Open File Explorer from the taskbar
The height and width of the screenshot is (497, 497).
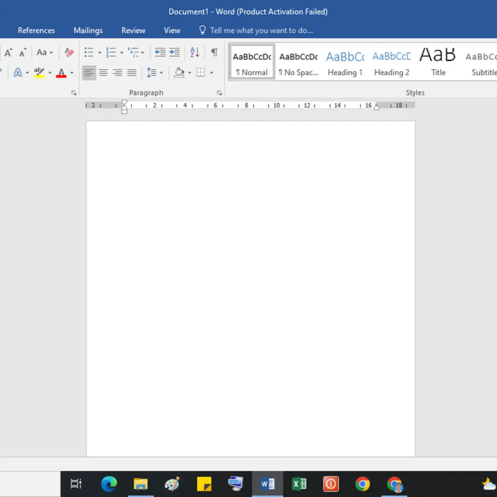click(140, 484)
